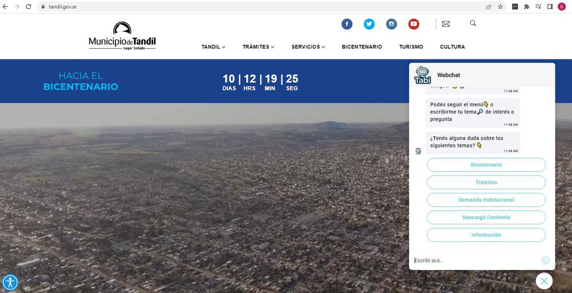Toggle the browser side panel icon
The image size is (572, 293).
pyautogui.click(x=550, y=6)
